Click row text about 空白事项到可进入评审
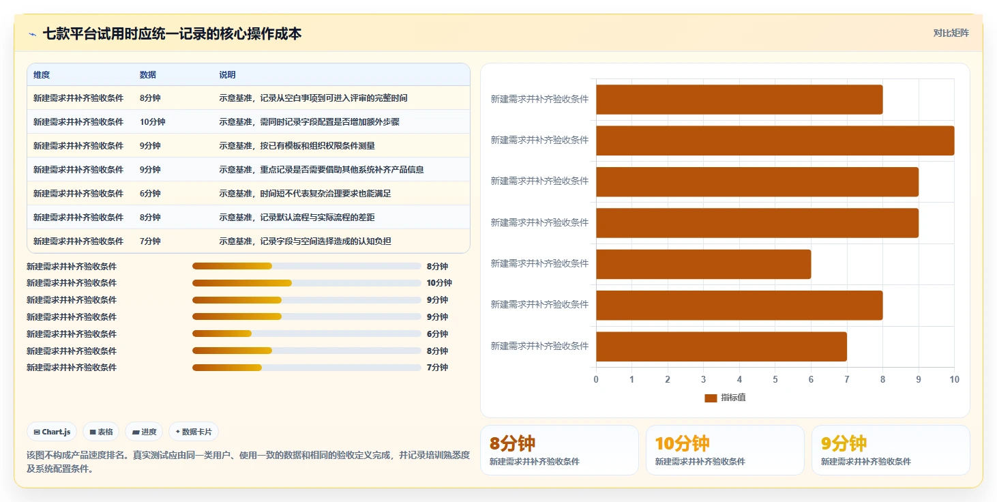The height and width of the screenshot is (502, 997). [x=313, y=98]
